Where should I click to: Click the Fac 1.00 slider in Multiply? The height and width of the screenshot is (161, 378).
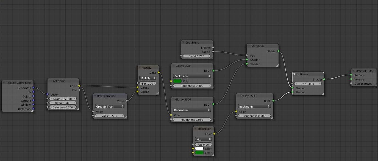pos(148,84)
